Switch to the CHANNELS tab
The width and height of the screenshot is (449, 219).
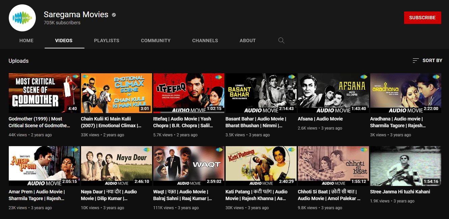(205, 40)
